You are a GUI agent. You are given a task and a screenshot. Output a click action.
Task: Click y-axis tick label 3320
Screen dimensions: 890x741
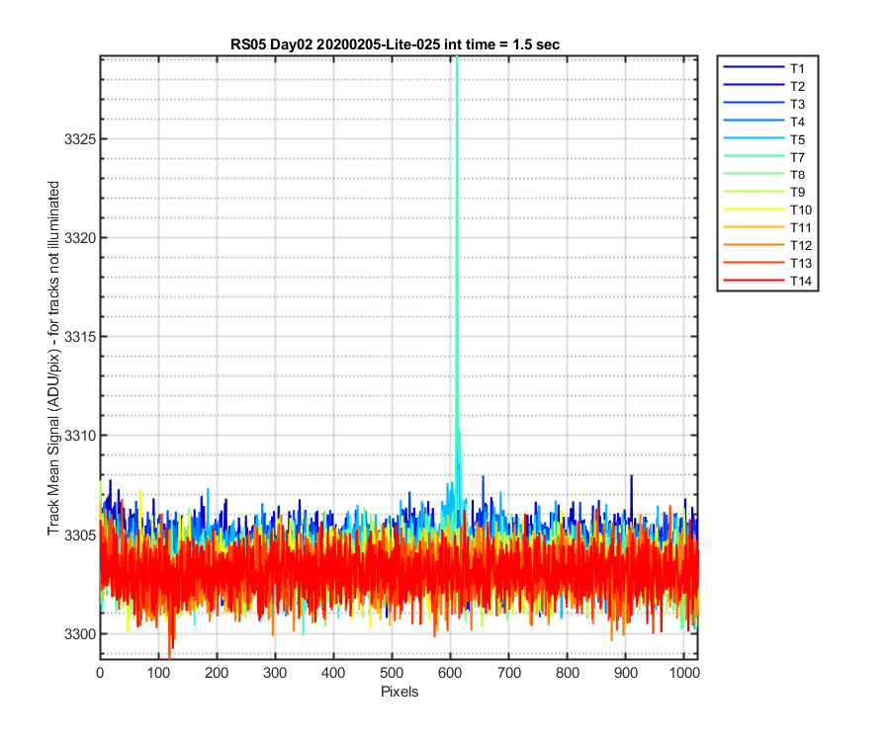(x=80, y=238)
